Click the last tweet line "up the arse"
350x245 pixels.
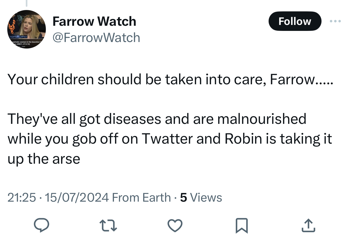point(44,159)
